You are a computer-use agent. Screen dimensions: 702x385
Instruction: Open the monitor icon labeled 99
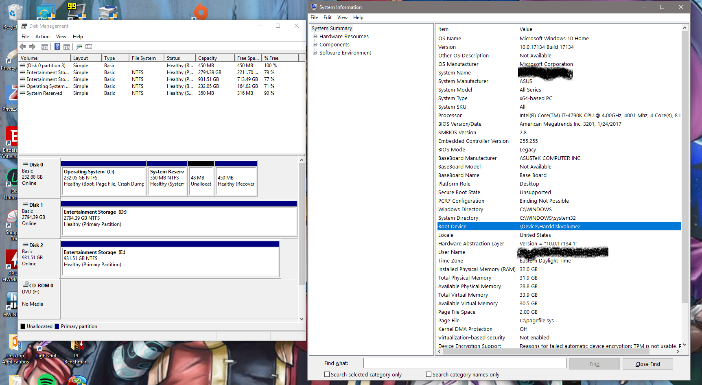tap(77, 11)
